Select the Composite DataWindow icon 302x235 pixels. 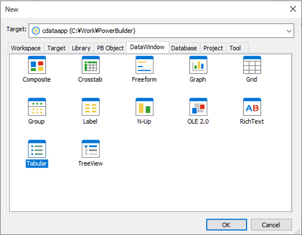click(x=37, y=65)
